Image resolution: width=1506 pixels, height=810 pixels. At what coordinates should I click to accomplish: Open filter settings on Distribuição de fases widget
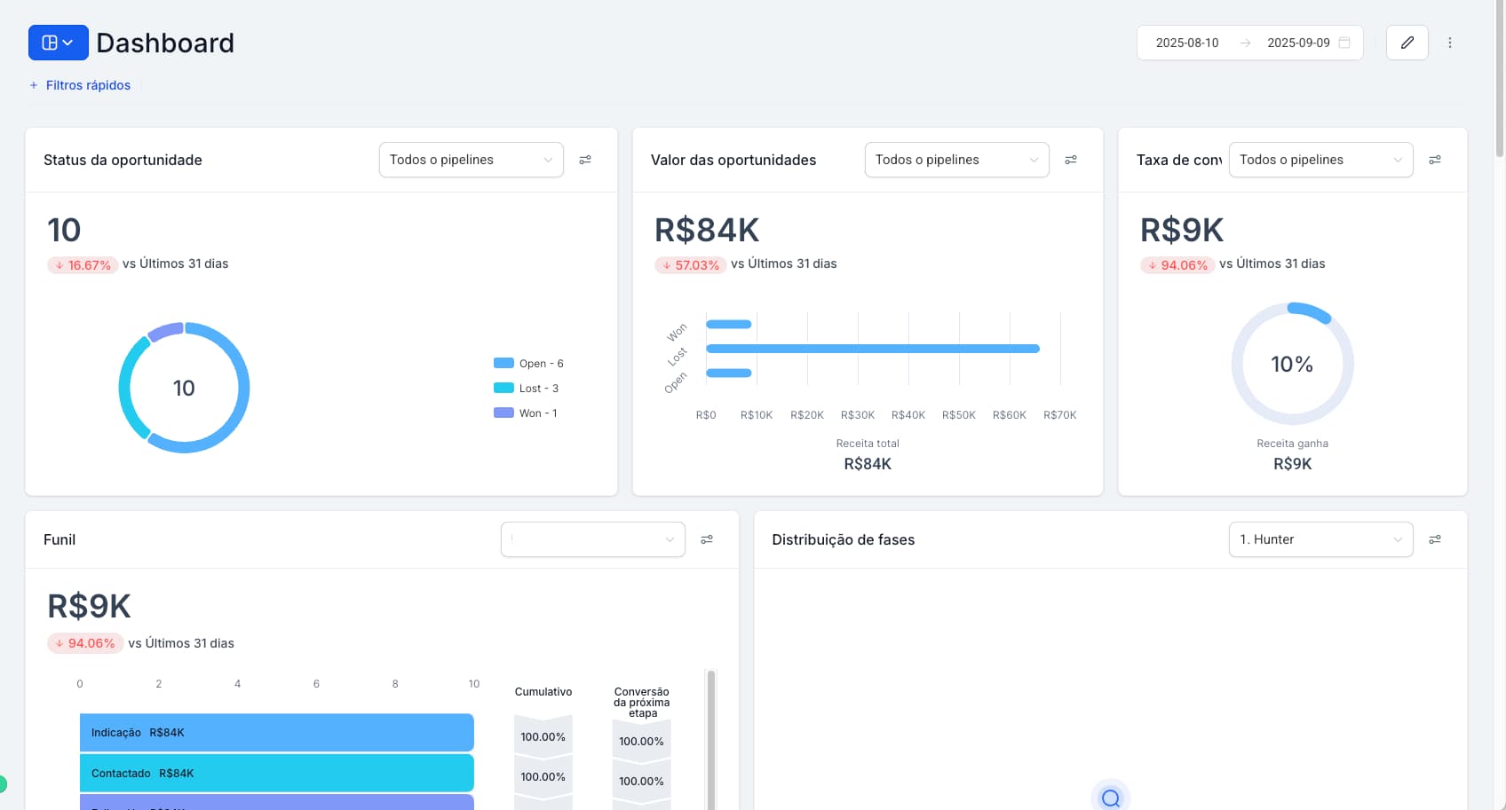tap(1436, 539)
